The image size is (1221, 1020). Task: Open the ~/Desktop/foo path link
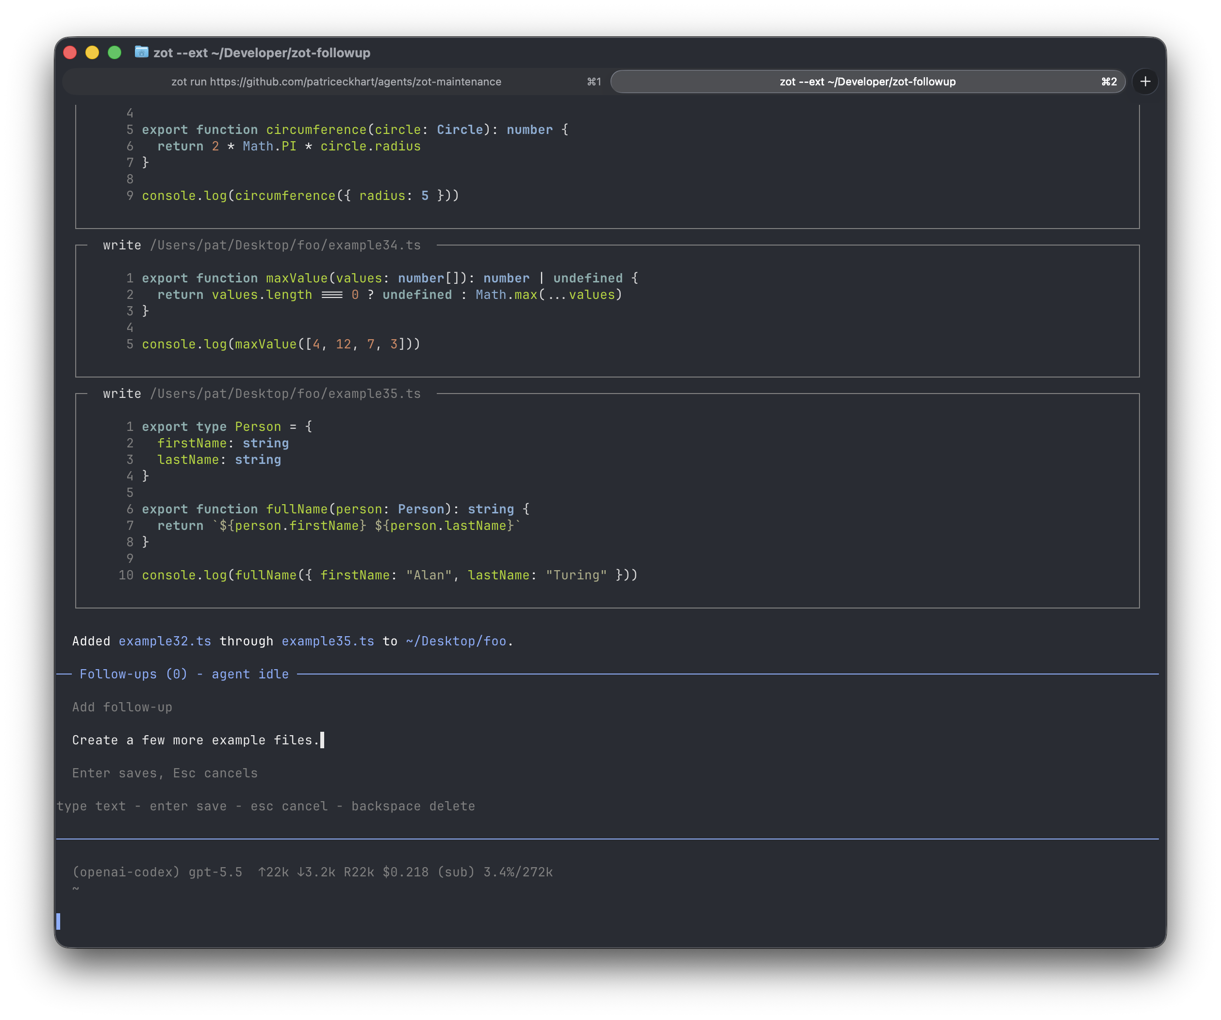(457, 641)
